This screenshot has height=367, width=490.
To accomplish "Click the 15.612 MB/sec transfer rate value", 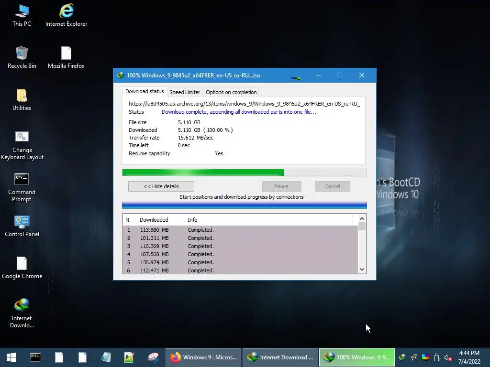I will 196,138.
